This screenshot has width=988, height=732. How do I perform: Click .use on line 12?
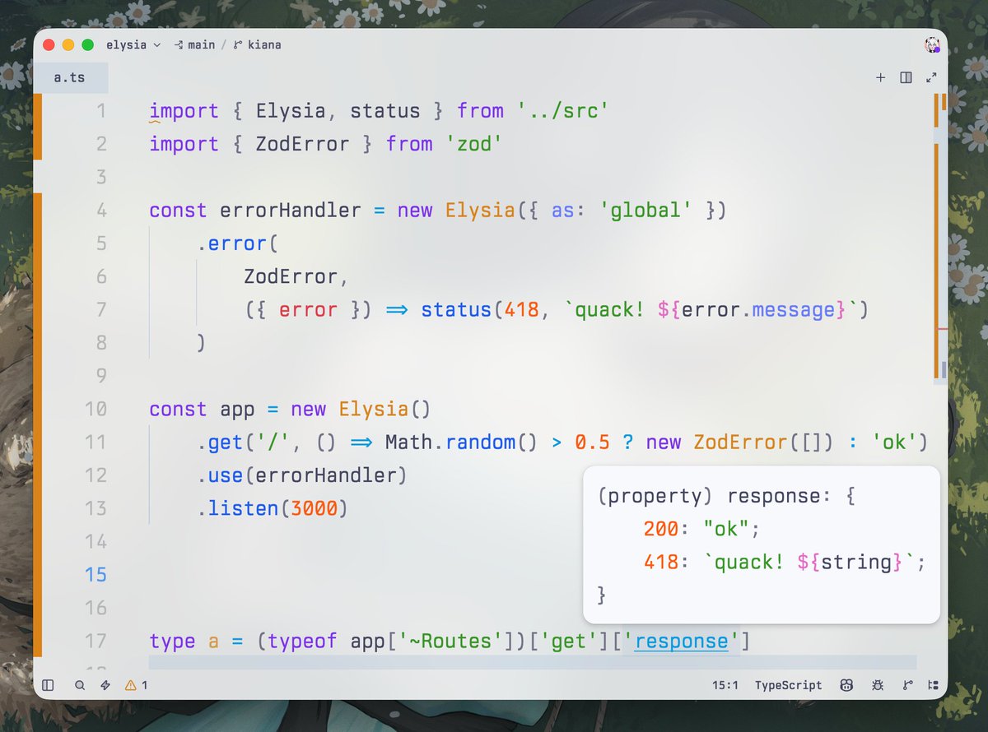220,475
